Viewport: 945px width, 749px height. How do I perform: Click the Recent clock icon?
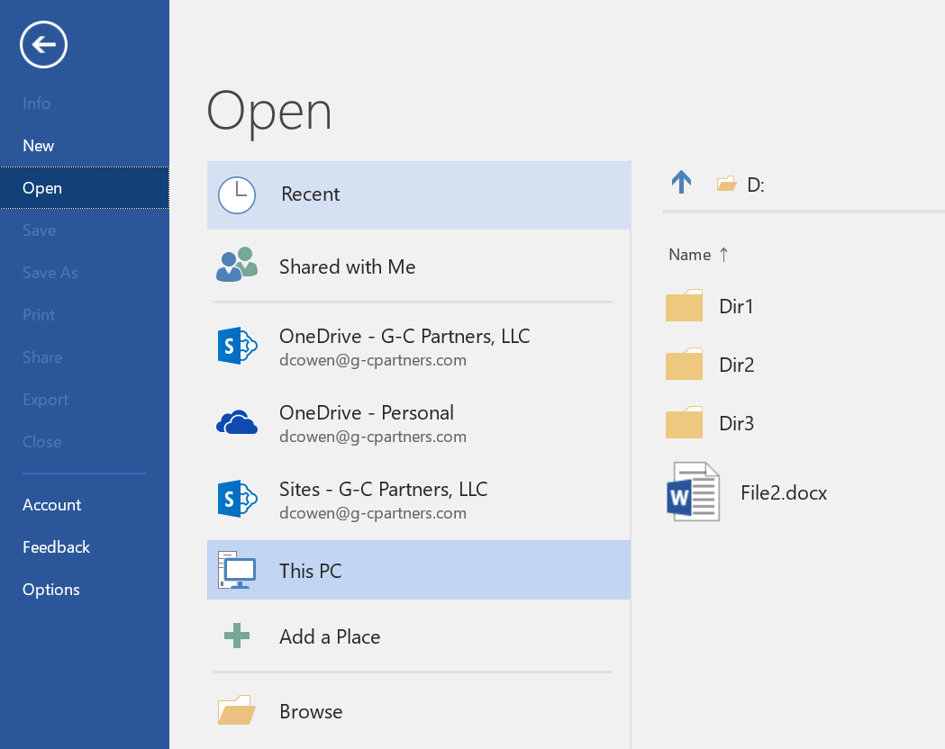click(237, 195)
